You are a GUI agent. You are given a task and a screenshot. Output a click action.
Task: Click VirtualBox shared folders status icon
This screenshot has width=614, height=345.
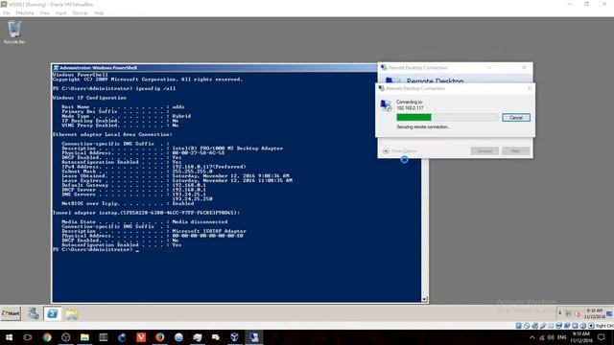click(551, 326)
